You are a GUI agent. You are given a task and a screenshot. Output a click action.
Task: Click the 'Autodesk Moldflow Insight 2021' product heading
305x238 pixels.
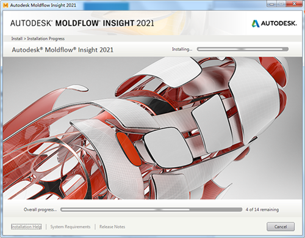click(x=63, y=50)
